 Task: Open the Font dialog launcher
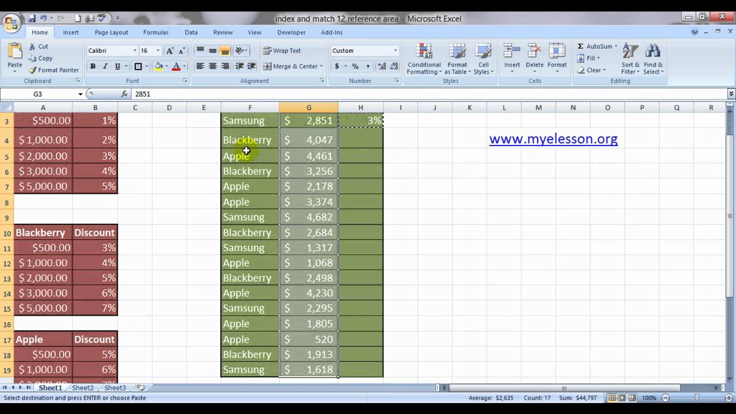point(185,81)
